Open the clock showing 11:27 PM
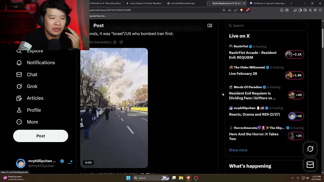Viewport: 324px width, 182px height. coord(316,178)
